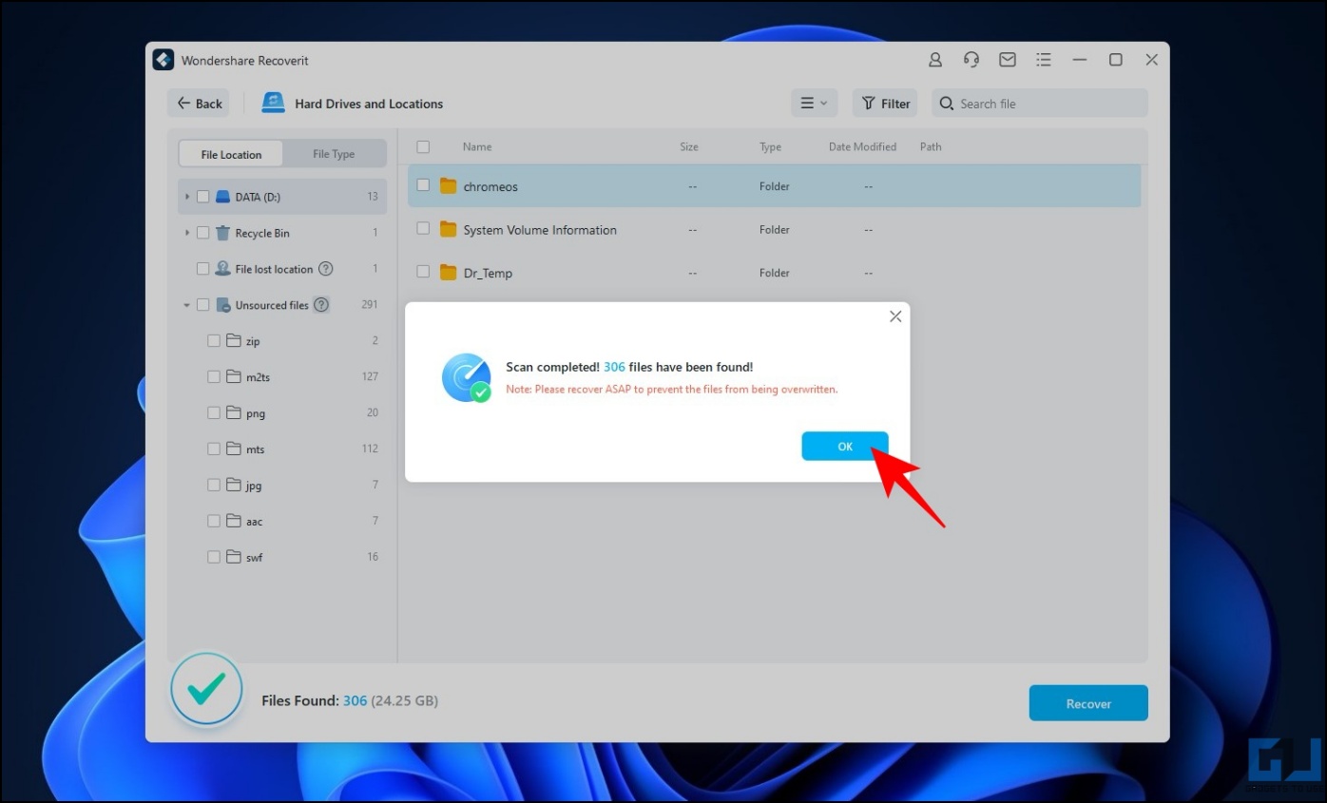Screen dimensions: 1327x803
Task: Close the scan completed dialog
Action: tap(894, 316)
